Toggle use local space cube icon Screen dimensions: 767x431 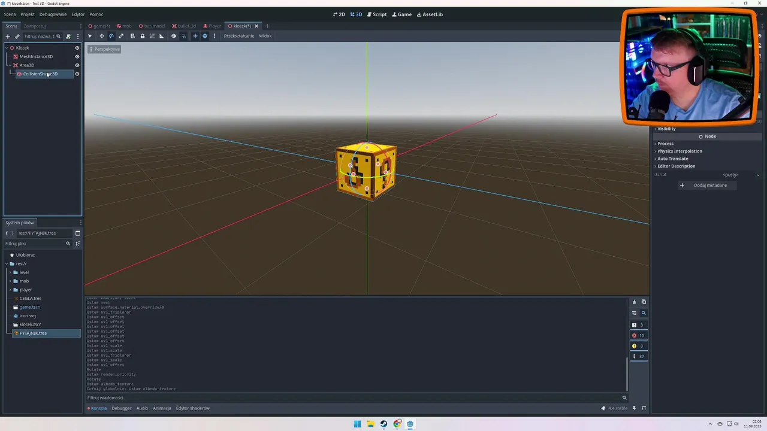click(x=174, y=36)
